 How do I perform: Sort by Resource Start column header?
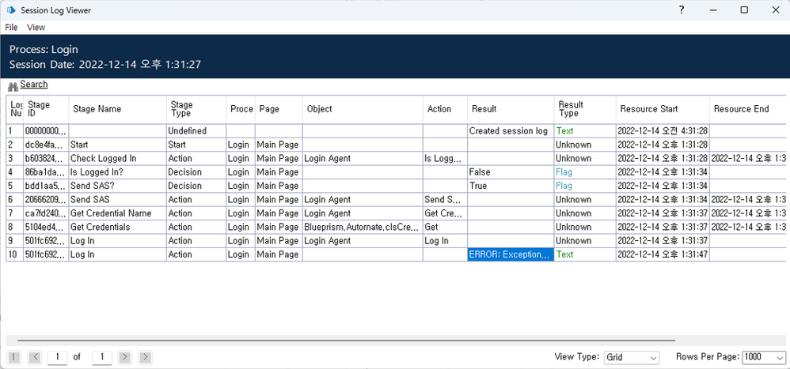(649, 109)
